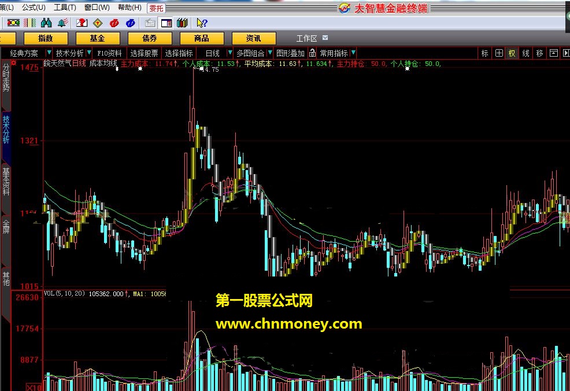This screenshot has height=391, width=570.
Task: Toggle the 权 adjustment button
Action: (x=512, y=53)
